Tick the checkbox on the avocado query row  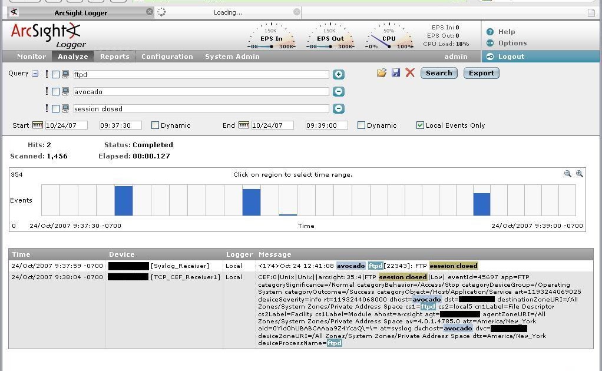point(56,92)
